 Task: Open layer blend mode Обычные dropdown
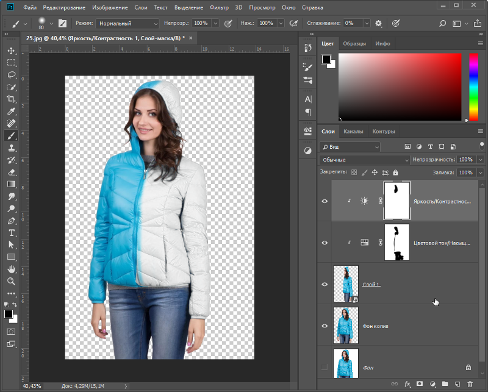pyautogui.click(x=364, y=160)
